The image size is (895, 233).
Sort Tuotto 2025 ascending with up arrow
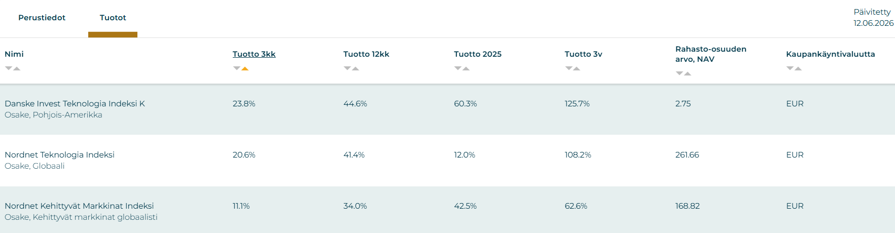tap(467, 68)
